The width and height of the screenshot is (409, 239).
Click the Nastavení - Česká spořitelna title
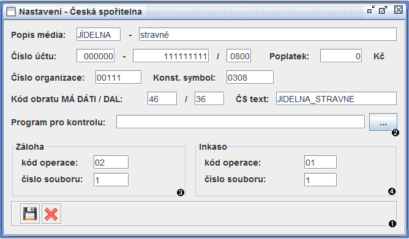(x=80, y=12)
